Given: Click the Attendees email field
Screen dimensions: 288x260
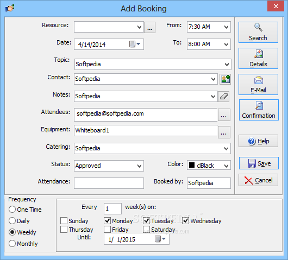Looking at the screenshot, I should pos(146,115).
